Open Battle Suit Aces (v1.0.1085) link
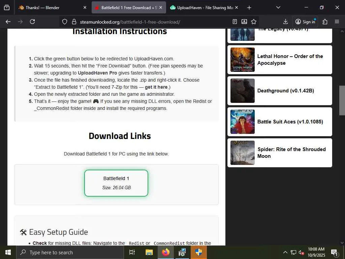This screenshot has height=259, width=345. tap(290, 122)
